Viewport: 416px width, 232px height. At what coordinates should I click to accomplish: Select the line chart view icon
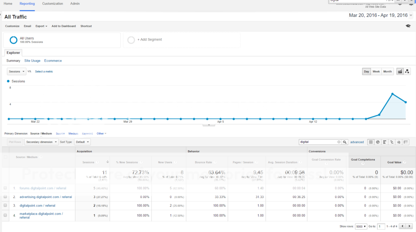tap(400, 71)
